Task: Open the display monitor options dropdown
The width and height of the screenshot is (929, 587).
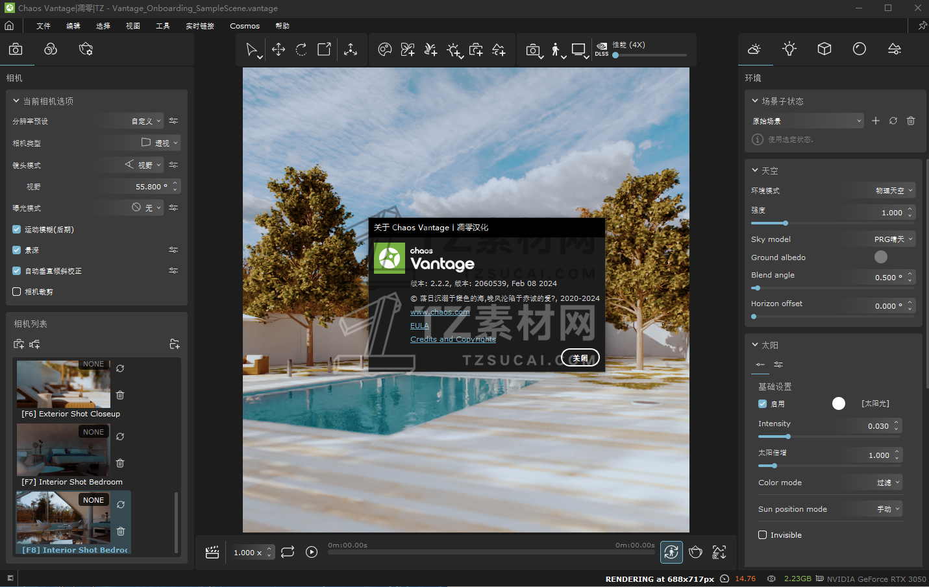Action: tap(580, 50)
